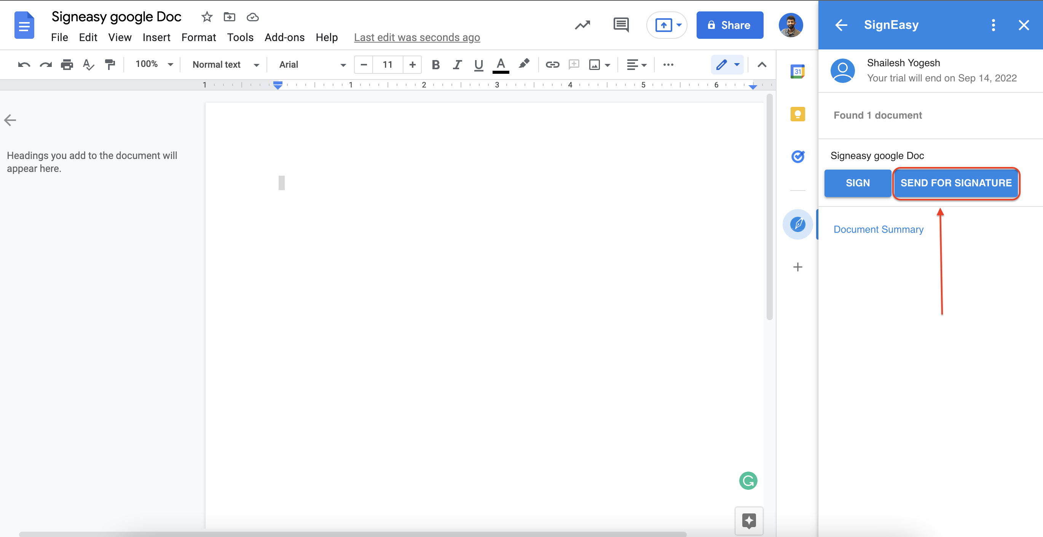Star the Signeasy google Doc
This screenshot has width=1043, height=537.
click(206, 17)
